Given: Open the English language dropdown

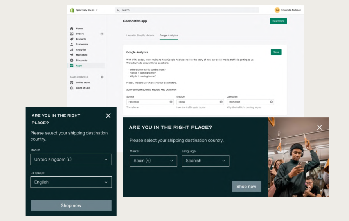Looking at the screenshot, I should point(71,182).
